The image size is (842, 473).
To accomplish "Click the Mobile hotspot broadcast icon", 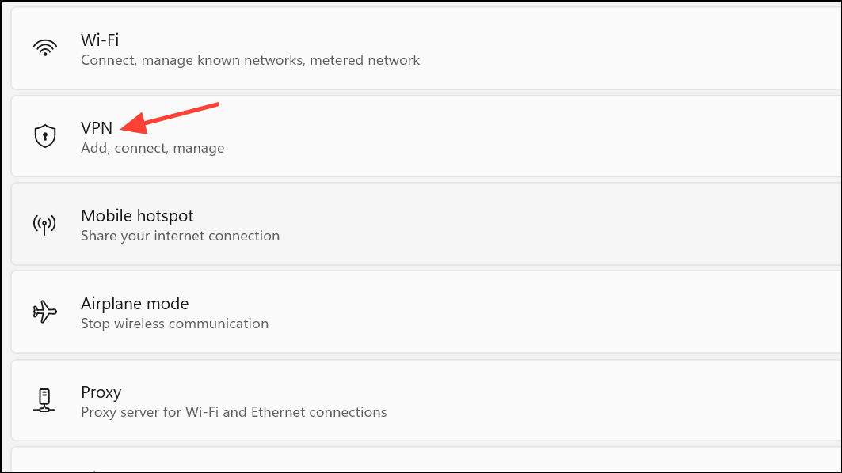I will [45, 223].
